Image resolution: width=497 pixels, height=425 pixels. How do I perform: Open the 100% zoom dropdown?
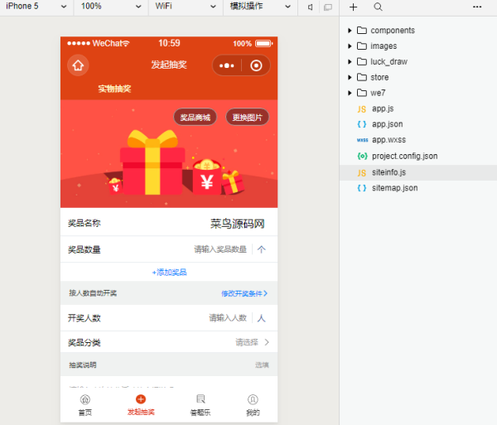coord(111,7)
